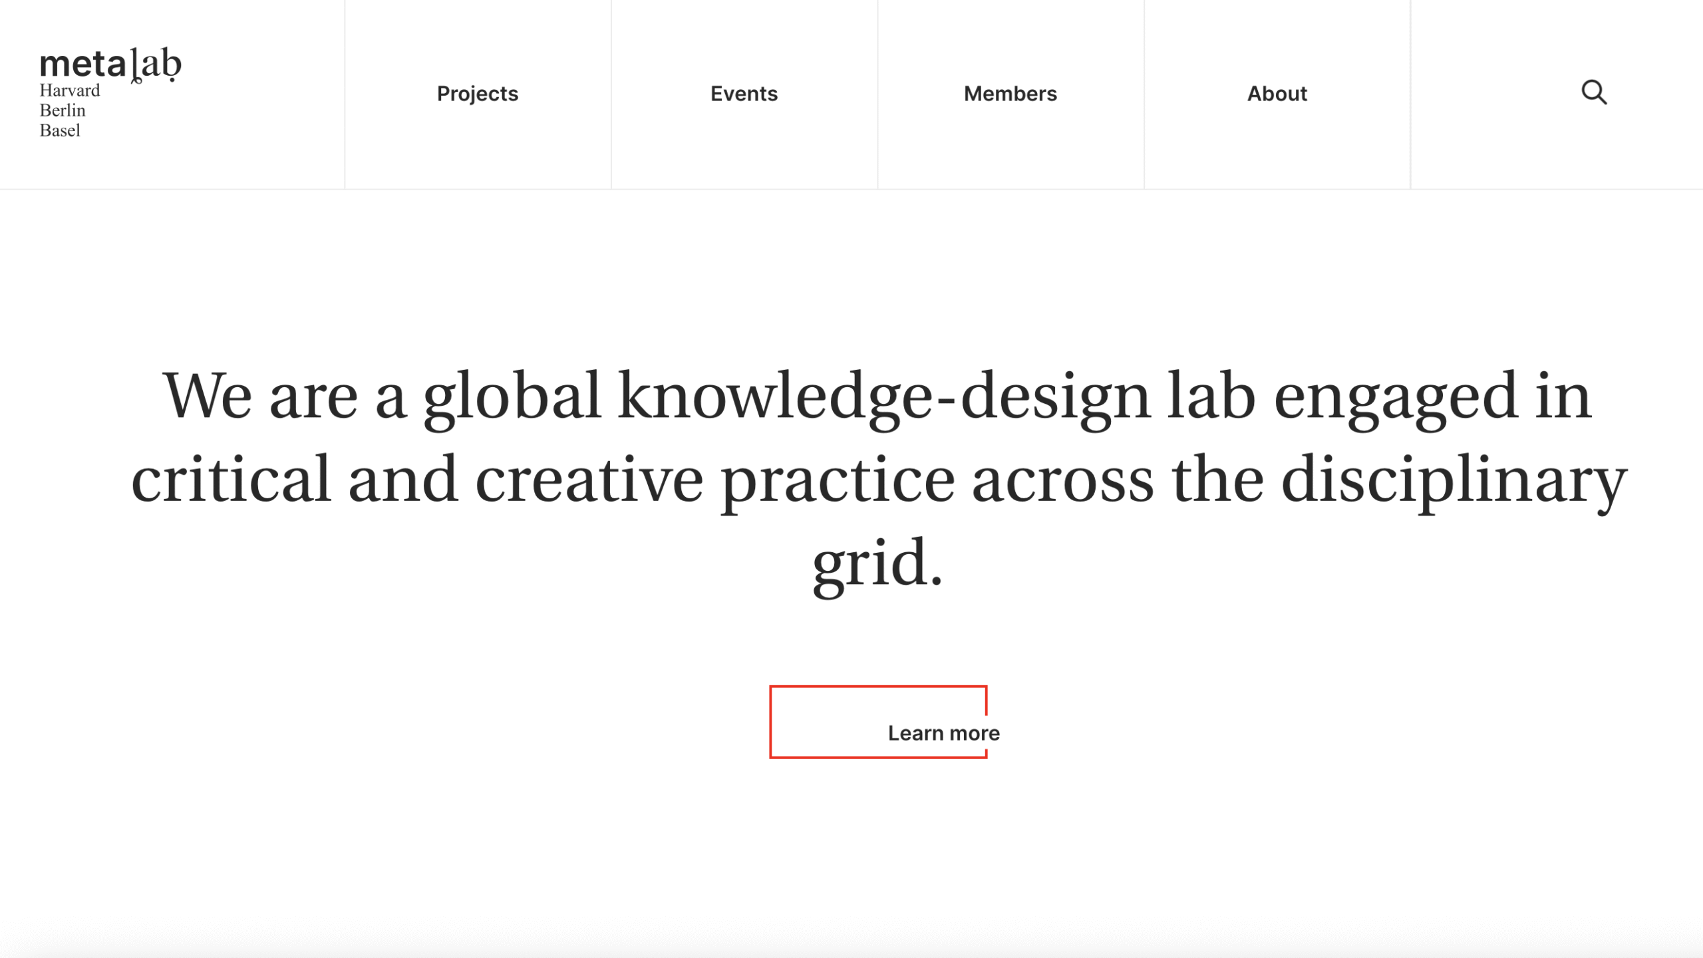The width and height of the screenshot is (1703, 958).
Task: Click the headline's opening words "We are"
Action: [261, 397]
